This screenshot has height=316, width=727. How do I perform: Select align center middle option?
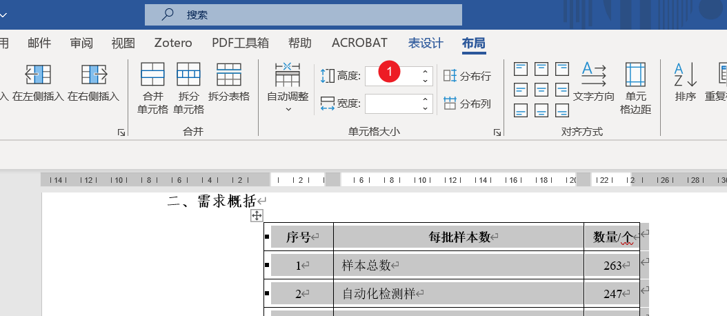click(x=542, y=90)
